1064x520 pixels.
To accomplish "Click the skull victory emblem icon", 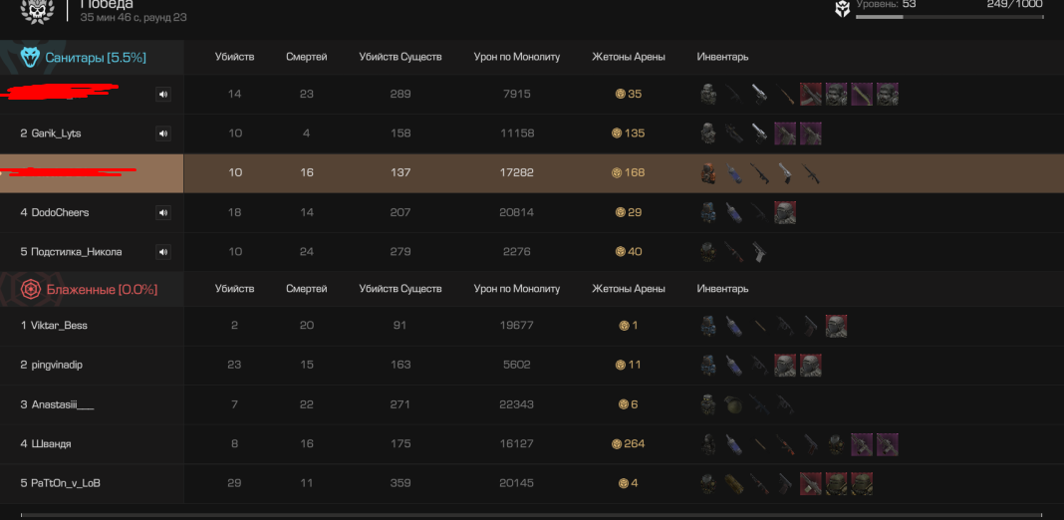I will tap(37, 10).
